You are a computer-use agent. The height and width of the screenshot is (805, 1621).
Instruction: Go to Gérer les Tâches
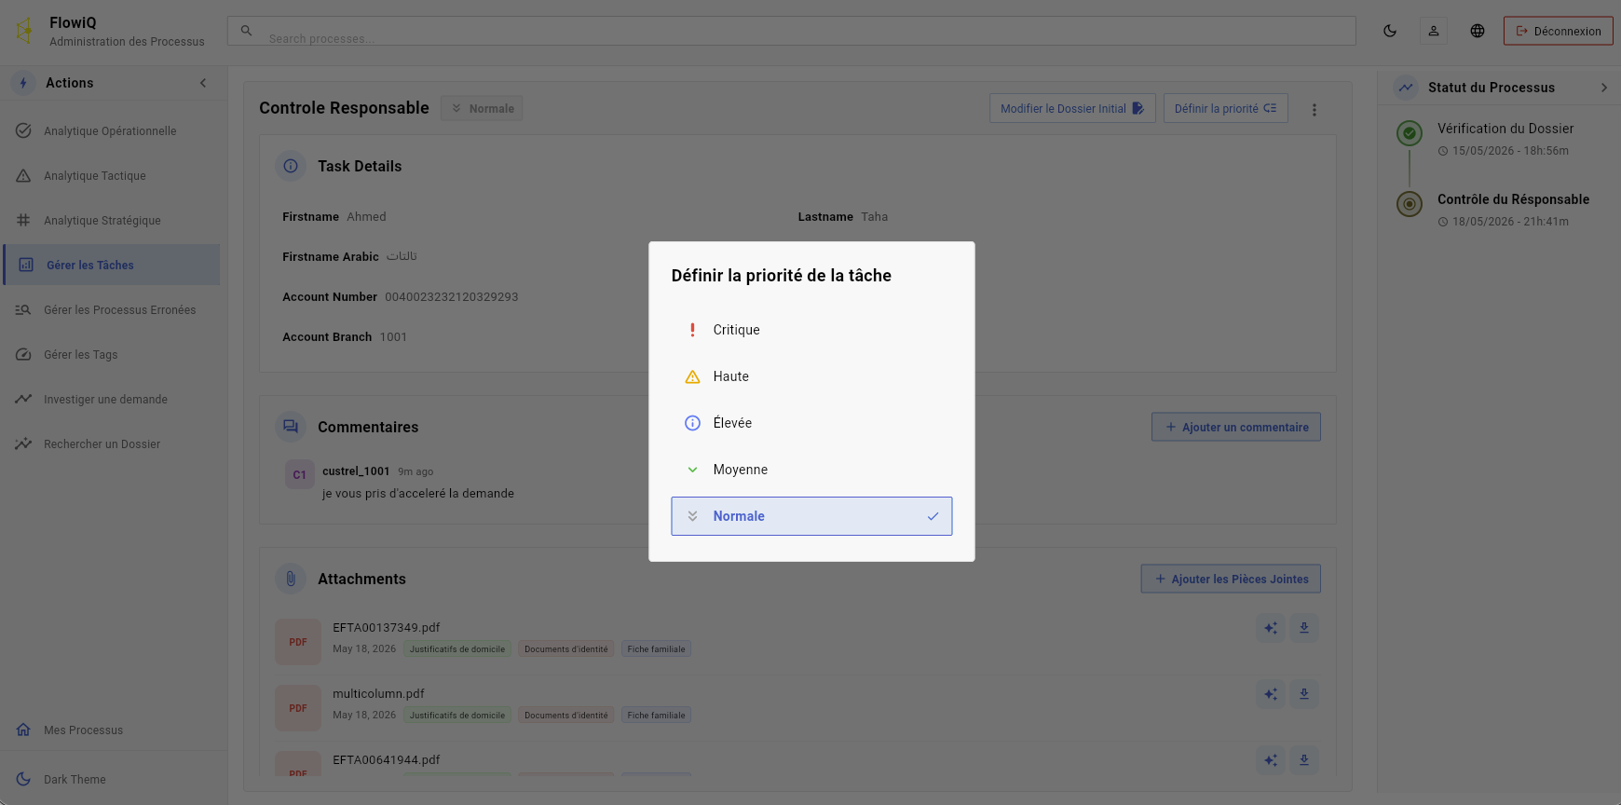point(112,266)
